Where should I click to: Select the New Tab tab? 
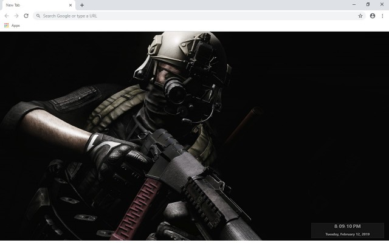click(x=38, y=5)
